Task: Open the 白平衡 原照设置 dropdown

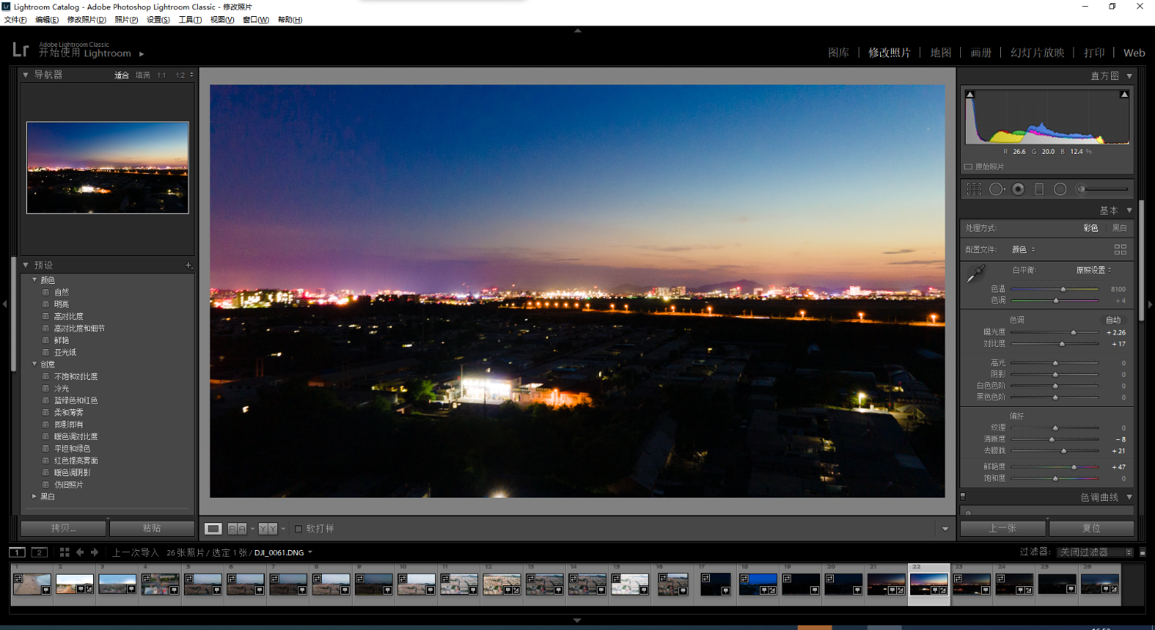Action: point(1093,270)
